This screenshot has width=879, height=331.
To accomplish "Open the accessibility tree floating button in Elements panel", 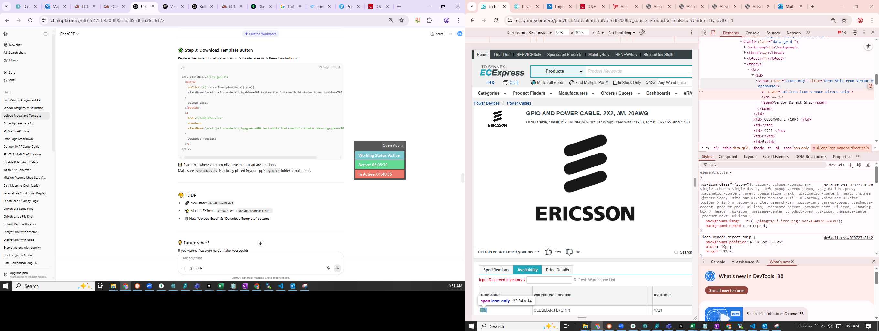I will 868,47.
